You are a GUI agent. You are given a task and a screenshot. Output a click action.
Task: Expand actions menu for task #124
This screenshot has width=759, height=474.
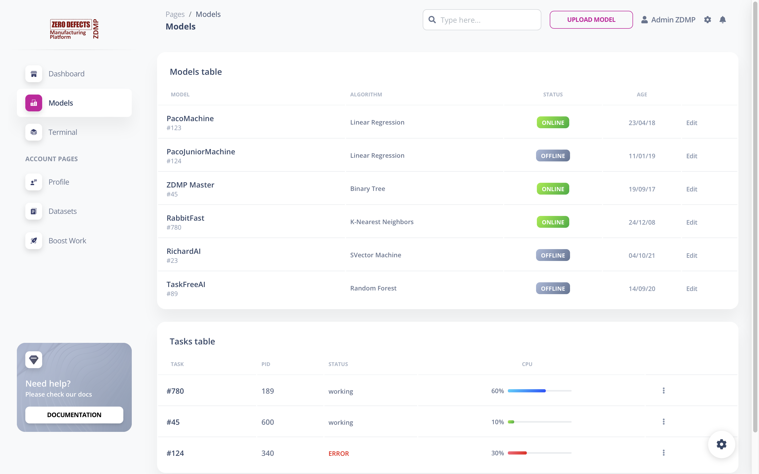[663, 453]
